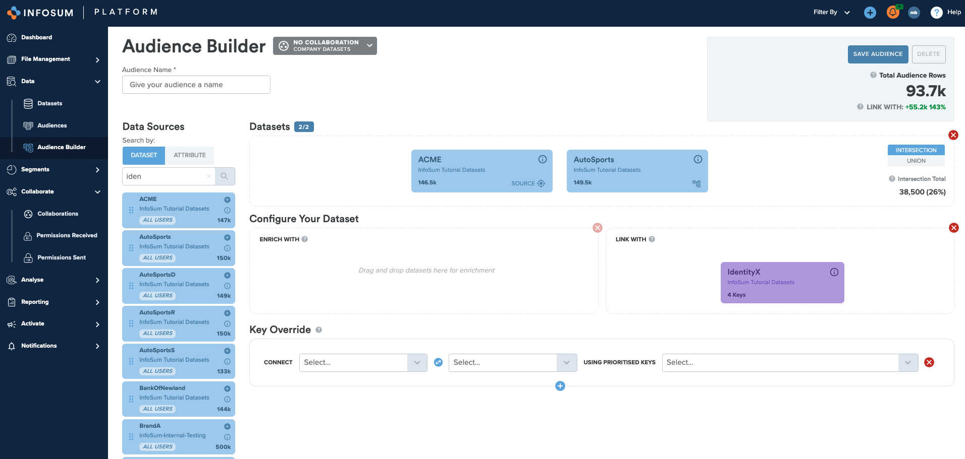Open Permissions Sent
Image resolution: width=965 pixels, height=459 pixels.
point(62,257)
